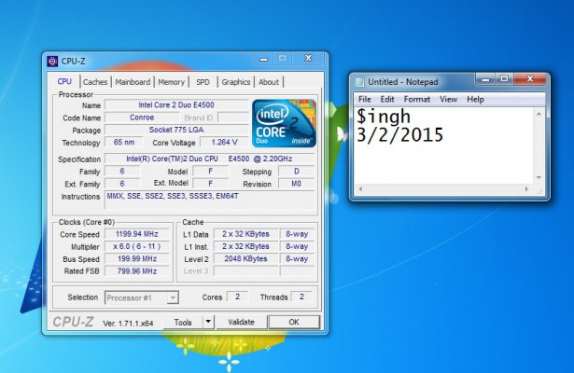Click the Intel Core 2 Duo logo
The image size is (574, 373).
pyautogui.click(x=284, y=123)
